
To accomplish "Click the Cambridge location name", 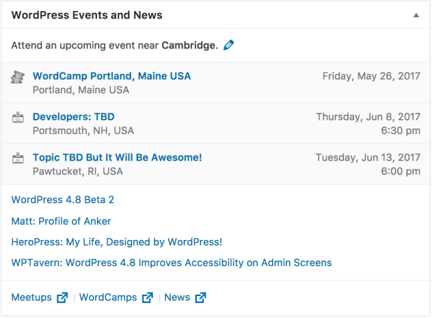I will pos(189,45).
